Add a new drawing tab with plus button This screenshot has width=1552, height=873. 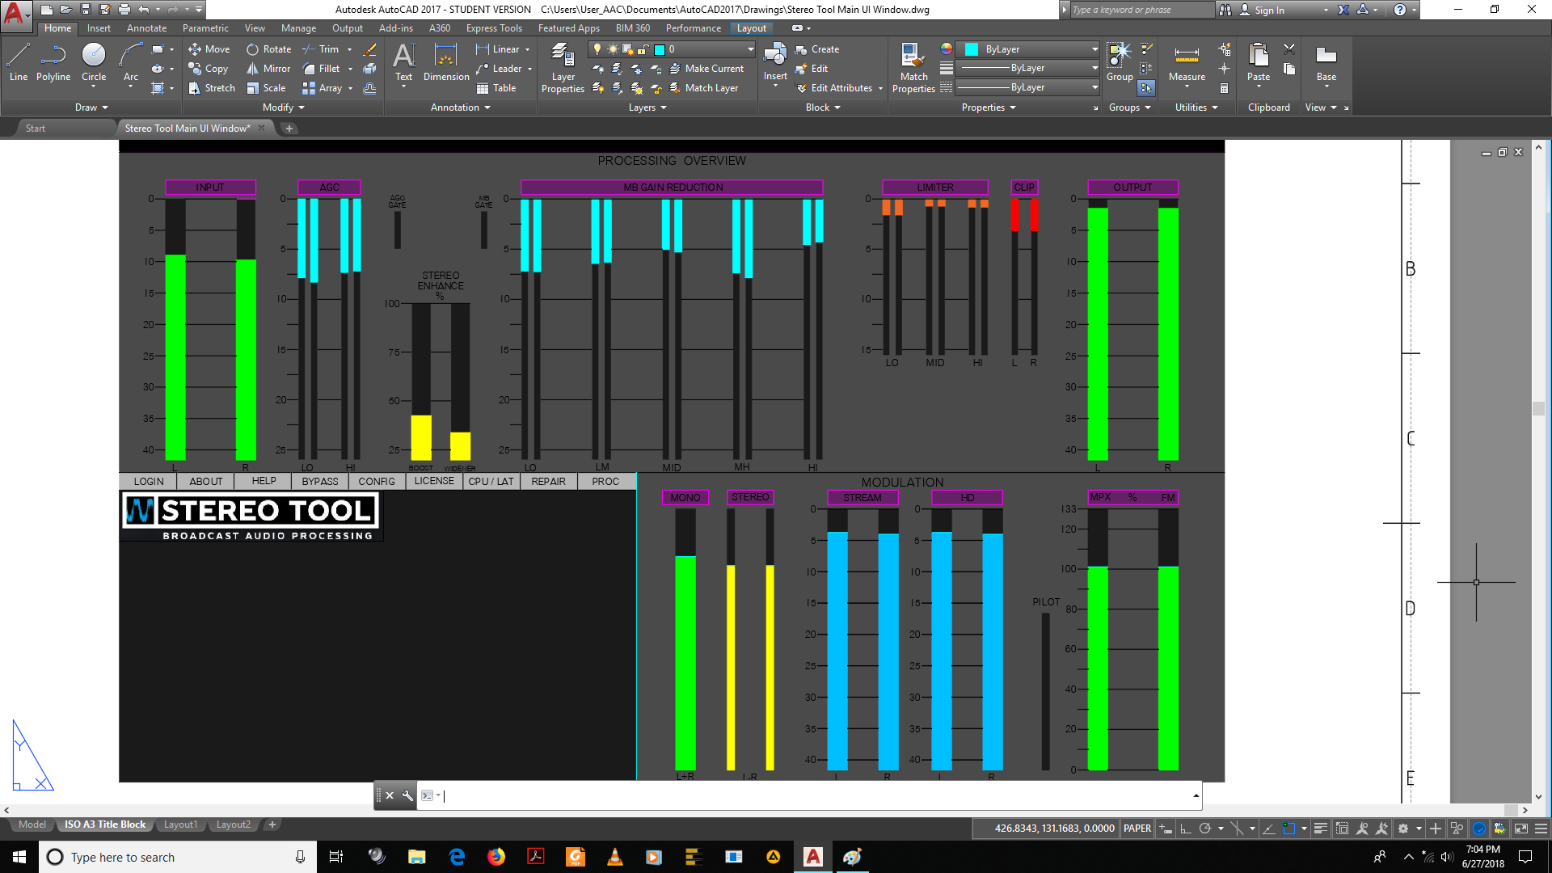pos(289,128)
